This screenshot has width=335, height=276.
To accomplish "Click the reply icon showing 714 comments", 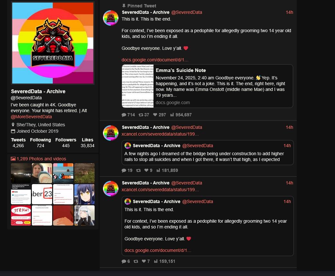I will click(x=124, y=115).
